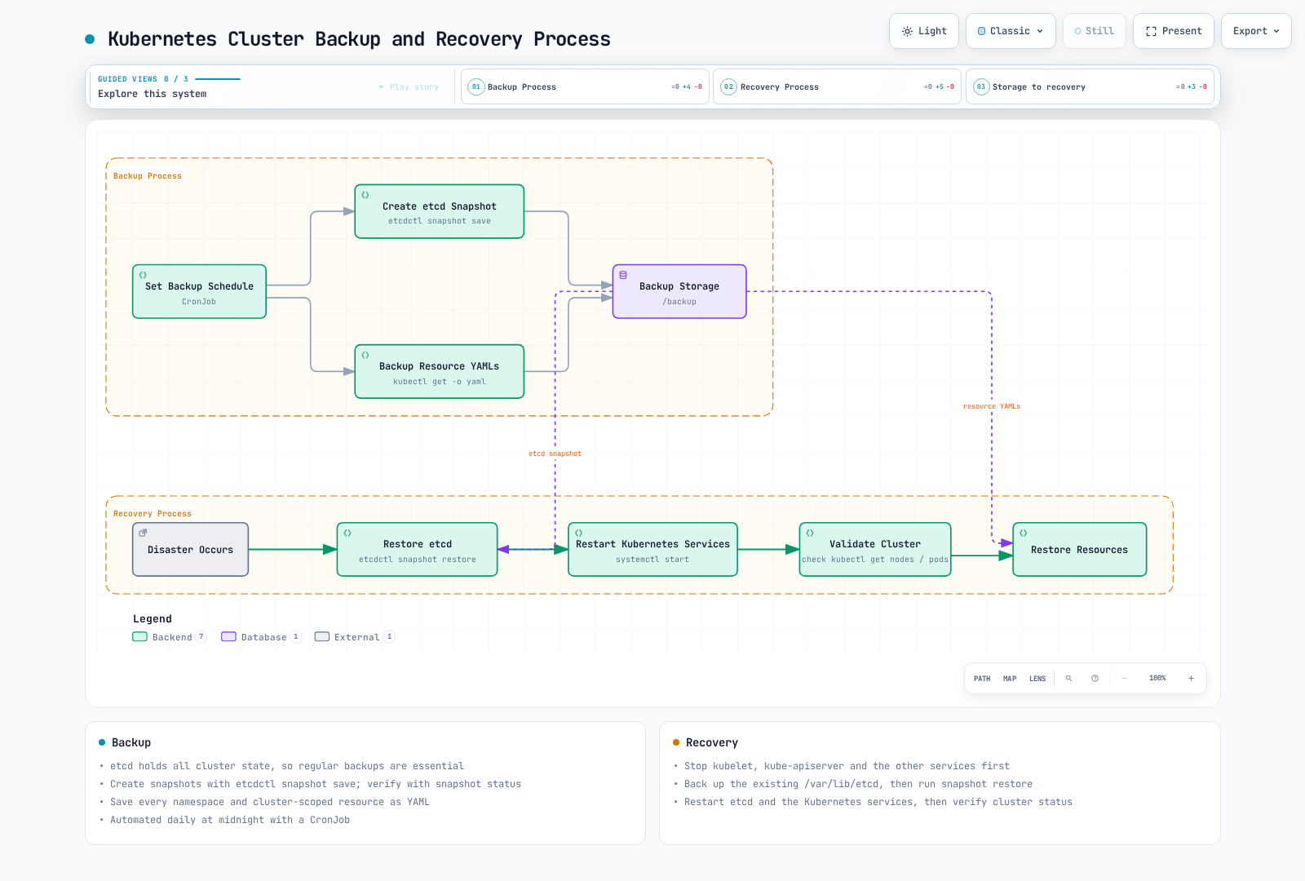The image size is (1305, 881).
Task: Open the Export dropdown menu
Action: (1256, 31)
